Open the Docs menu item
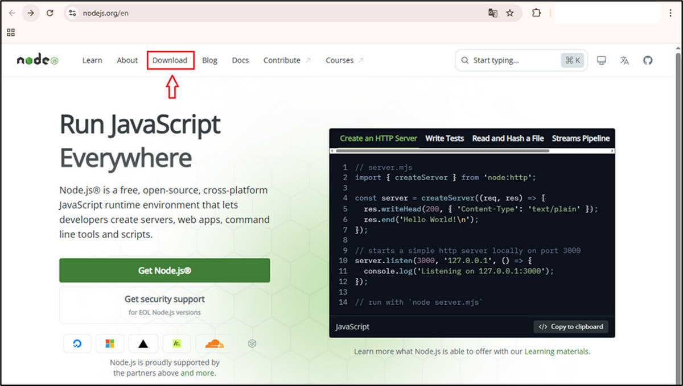This screenshot has height=386, width=683. click(x=240, y=60)
